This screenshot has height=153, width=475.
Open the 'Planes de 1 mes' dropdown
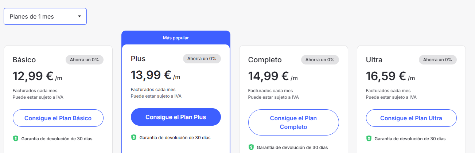[x=45, y=16]
